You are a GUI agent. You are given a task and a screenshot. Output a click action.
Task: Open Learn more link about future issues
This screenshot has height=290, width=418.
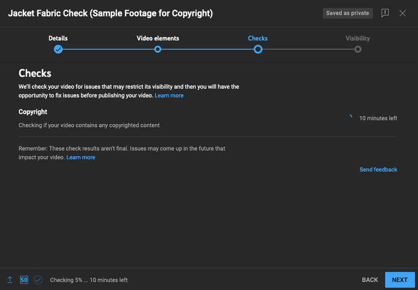click(x=81, y=157)
